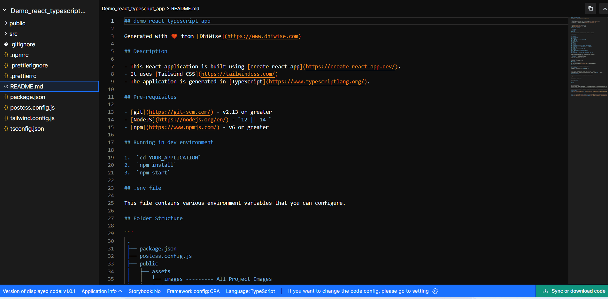Click Version of displayed code v1.0.1
This screenshot has width=608, height=299.
(39, 291)
